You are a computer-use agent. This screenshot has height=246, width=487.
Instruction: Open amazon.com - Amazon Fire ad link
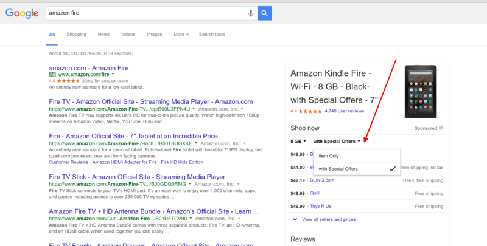click(x=89, y=68)
